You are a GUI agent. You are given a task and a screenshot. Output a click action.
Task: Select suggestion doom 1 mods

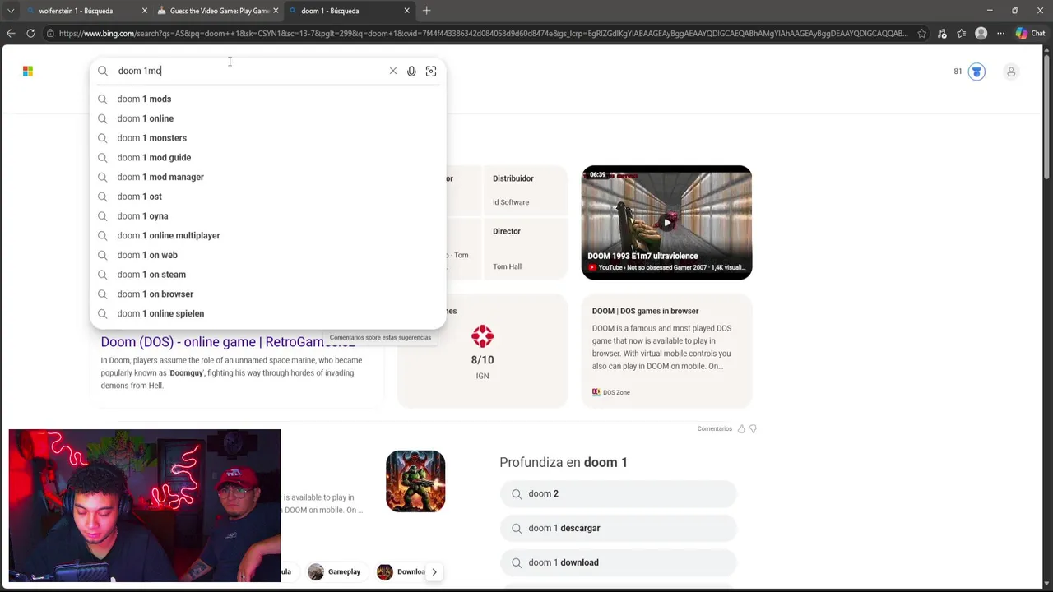point(268,99)
